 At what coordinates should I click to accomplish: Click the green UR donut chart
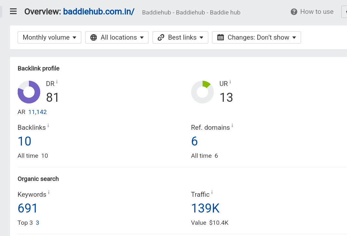click(202, 92)
